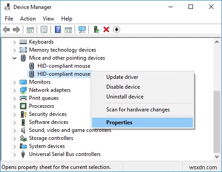Expand the Memory technology devices node

pos(14,50)
